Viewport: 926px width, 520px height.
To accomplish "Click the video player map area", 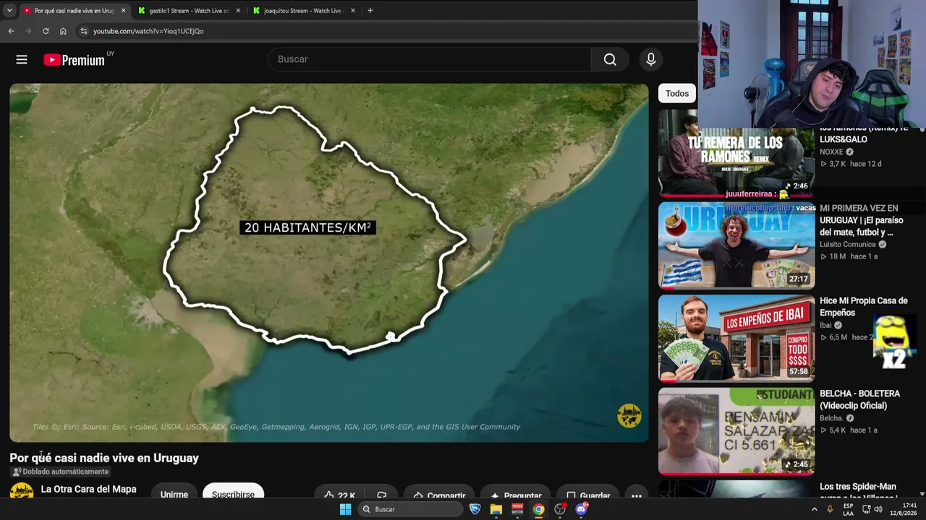I will [x=328, y=262].
